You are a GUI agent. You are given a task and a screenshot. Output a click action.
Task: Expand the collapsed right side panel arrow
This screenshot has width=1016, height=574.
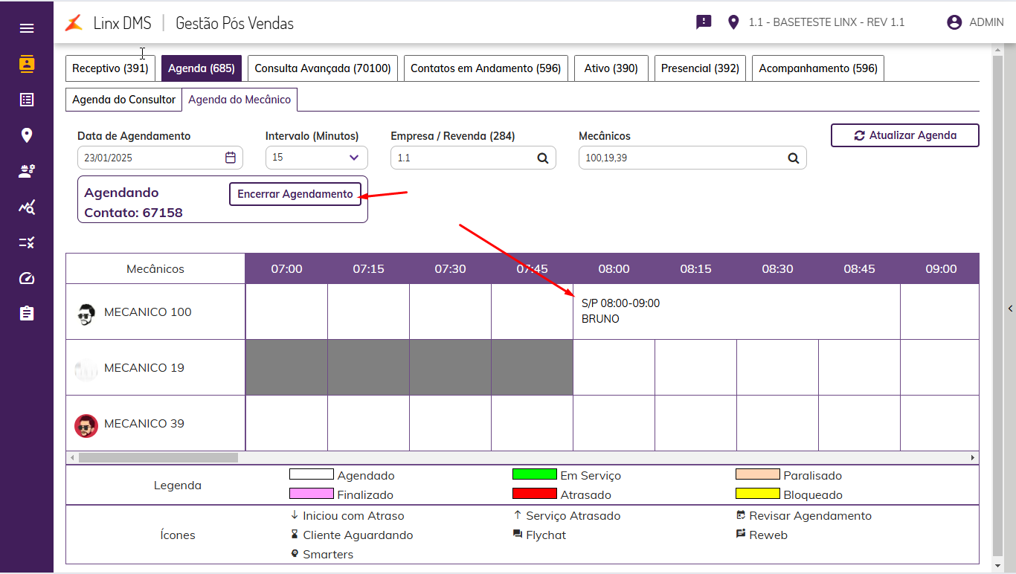click(x=1010, y=308)
